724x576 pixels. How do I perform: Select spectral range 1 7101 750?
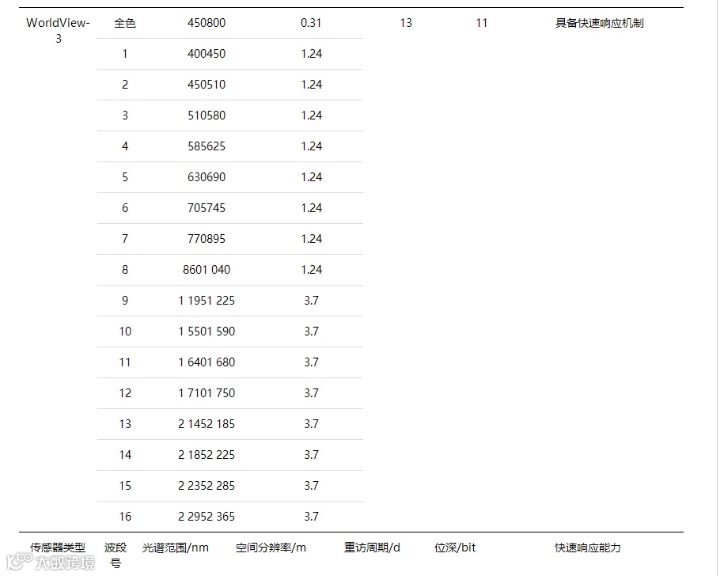(x=207, y=393)
